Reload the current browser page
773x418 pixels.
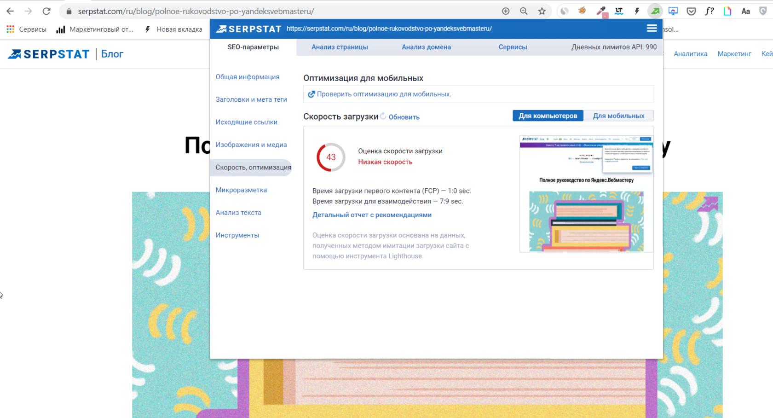[x=46, y=11]
